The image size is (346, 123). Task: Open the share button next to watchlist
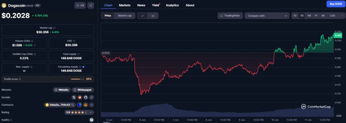pos(91,5)
